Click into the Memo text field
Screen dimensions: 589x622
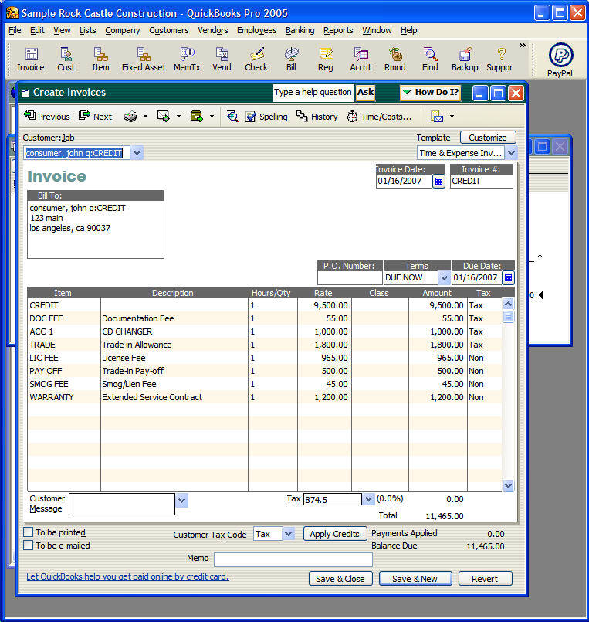tap(293, 559)
